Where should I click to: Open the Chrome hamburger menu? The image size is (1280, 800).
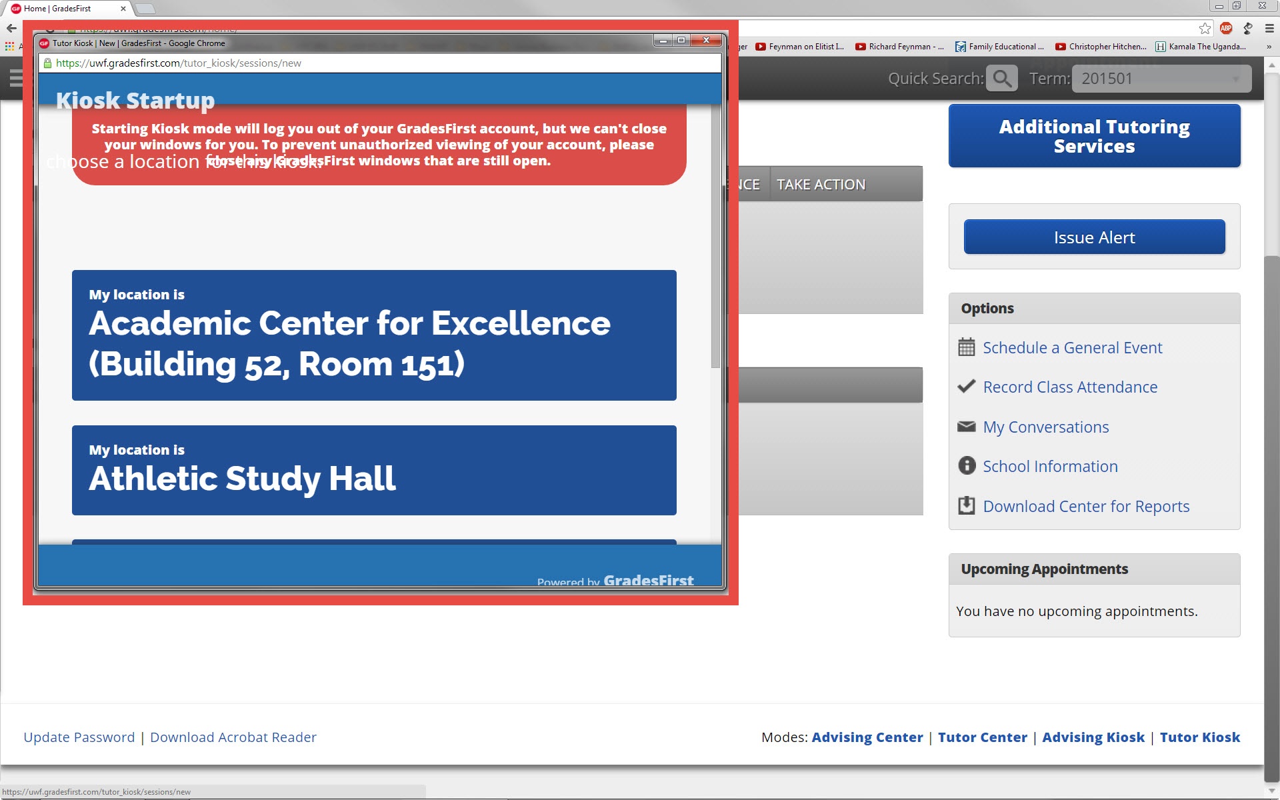coord(1269,28)
